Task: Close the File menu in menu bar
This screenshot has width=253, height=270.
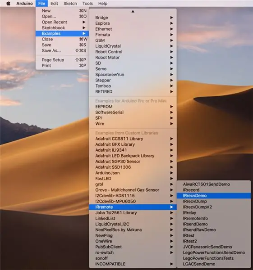Action: pyautogui.click(x=41, y=4)
